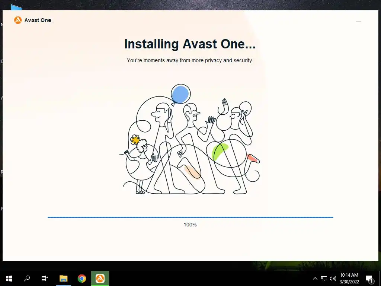The height and width of the screenshot is (286, 381).
Task: Open notification Action Center icon
Action: tap(369, 279)
